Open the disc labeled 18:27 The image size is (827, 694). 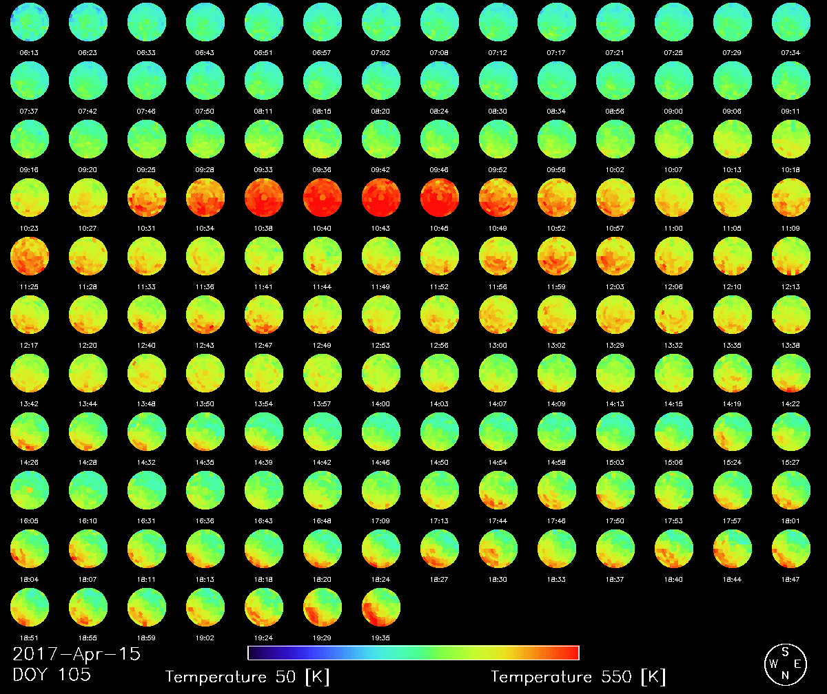tap(440, 549)
